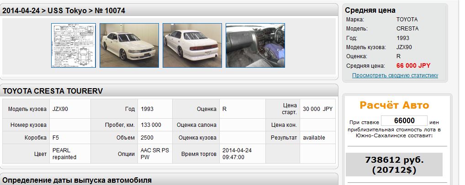Click the 'available' result status
The width and height of the screenshot is (465, 185).
(x=314, y=138)
